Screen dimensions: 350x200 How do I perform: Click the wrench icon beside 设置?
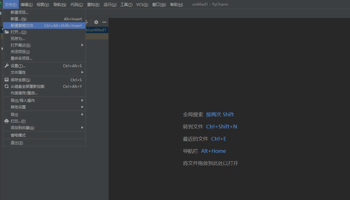pos(7,66)
